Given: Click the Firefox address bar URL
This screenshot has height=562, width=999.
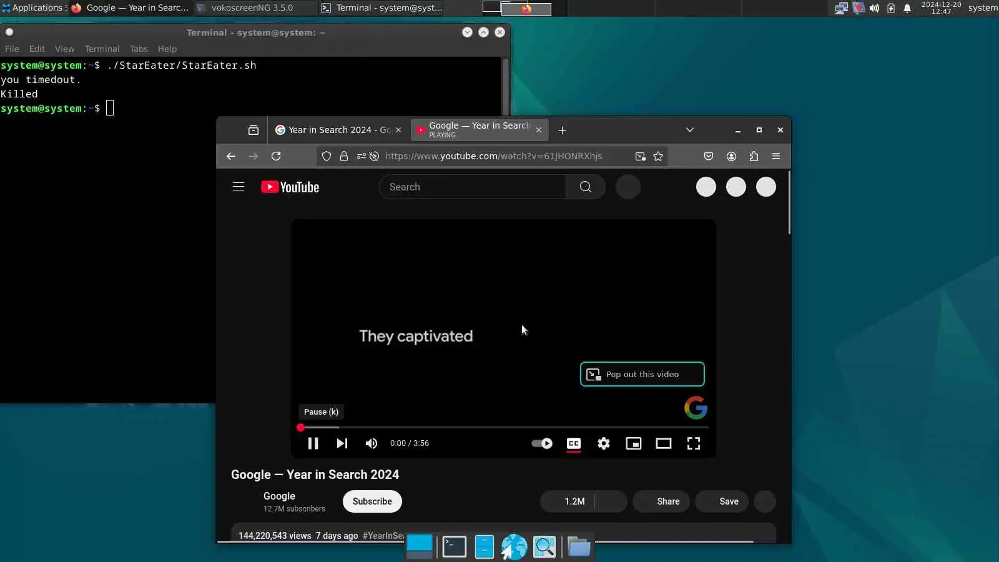Looking at the screenshot, I should point(494,156).
